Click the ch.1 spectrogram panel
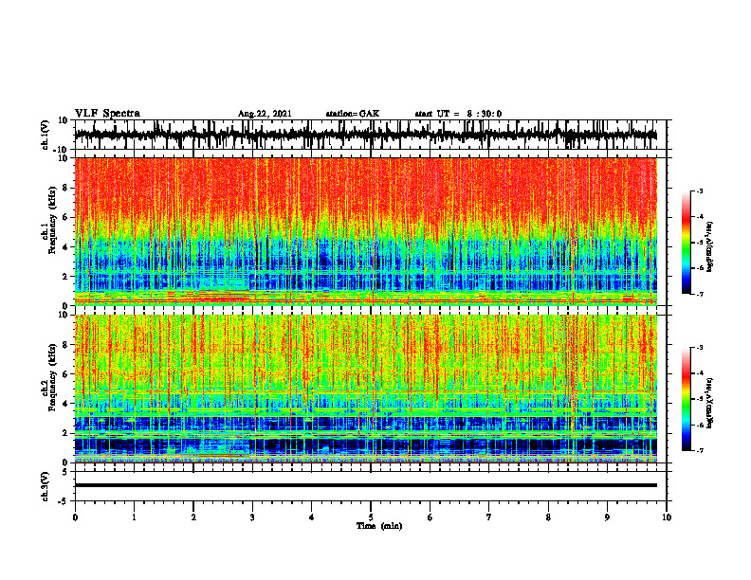Image resolution: width=751 pixels, height=580 pixels. (x=365, y=231)
